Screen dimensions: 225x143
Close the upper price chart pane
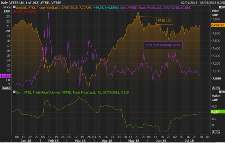click(x=223, y=7)
